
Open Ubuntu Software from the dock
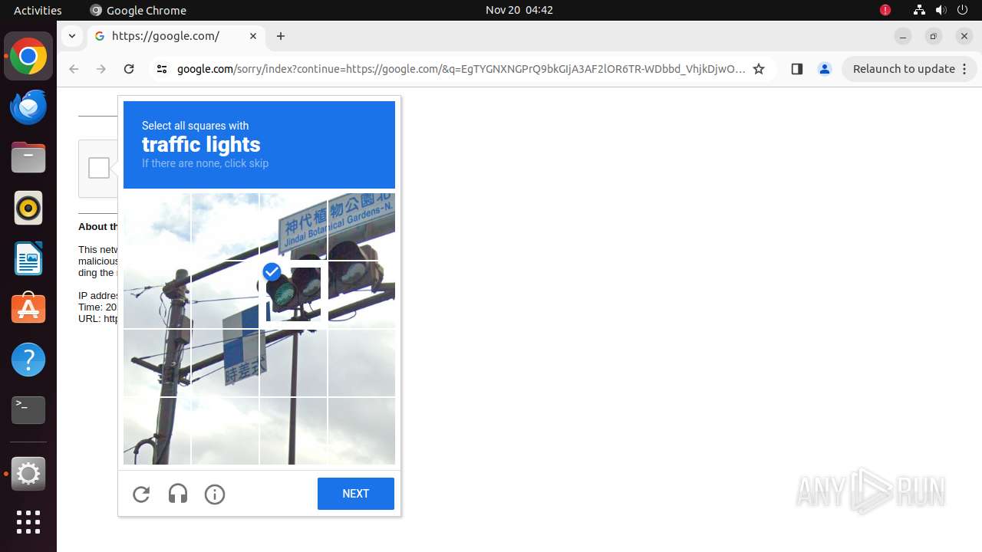tap(28, 309)
